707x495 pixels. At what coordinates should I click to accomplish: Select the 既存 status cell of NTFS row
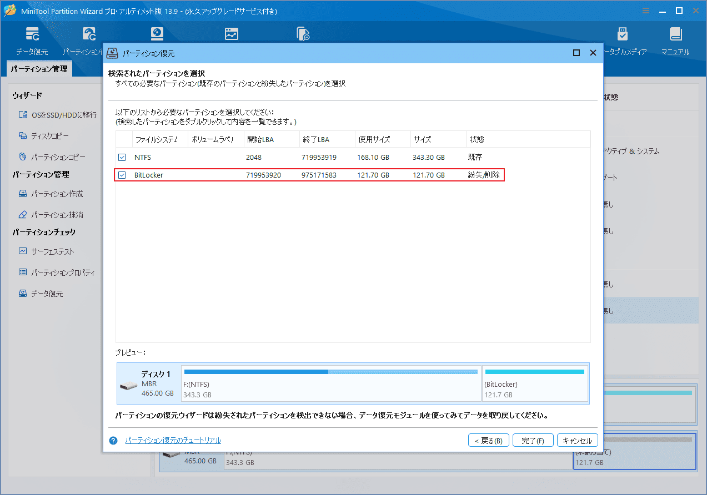click(476, 158)
